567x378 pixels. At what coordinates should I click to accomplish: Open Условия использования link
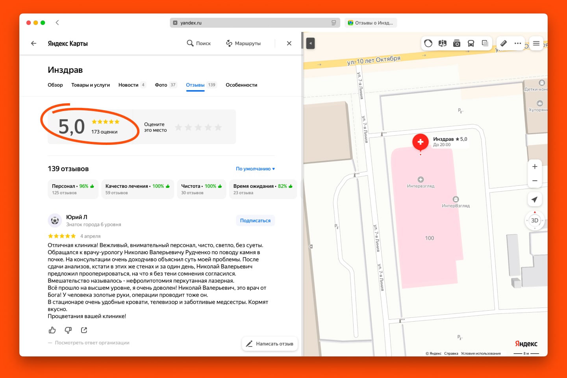coord(481,354)
